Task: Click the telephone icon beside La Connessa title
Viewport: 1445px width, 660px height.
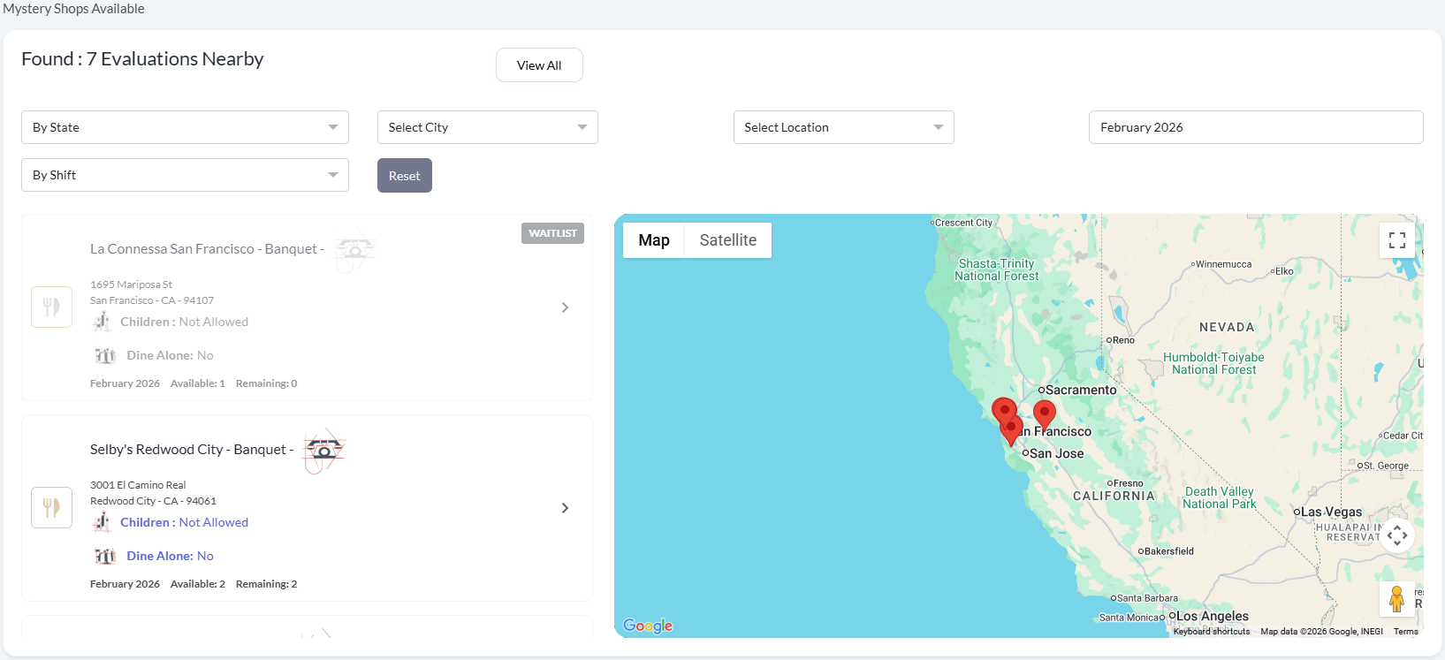Action: (x=355, y=250)
